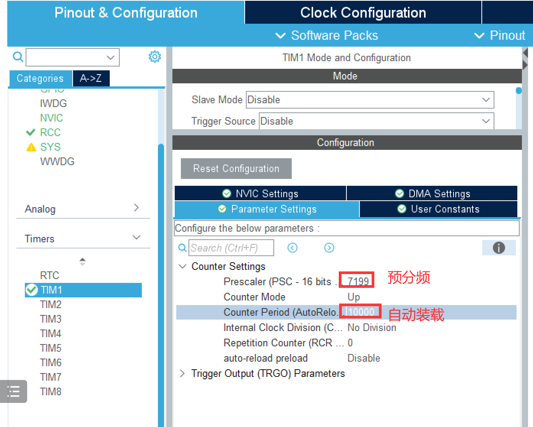The width and height of the screenshot is (533, 427).
Task: Edit the Prescaler value 7199
Action: [358, 281]
